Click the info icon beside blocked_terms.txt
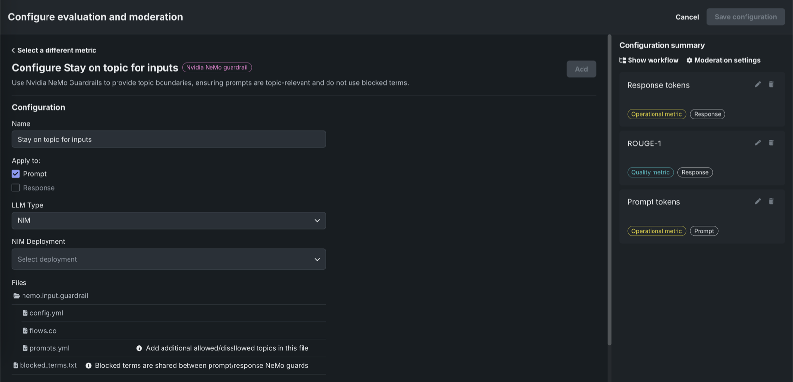The height and width of the screenshot is (382, 793). 88,366
